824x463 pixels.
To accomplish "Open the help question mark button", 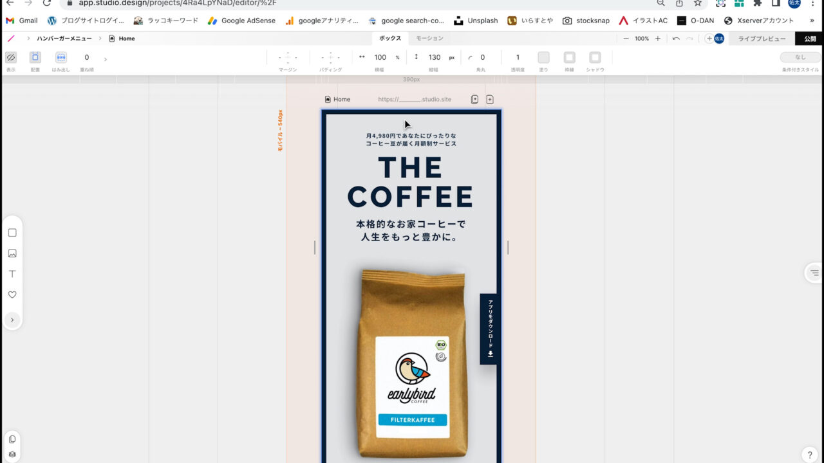I will tap(810, 455).
